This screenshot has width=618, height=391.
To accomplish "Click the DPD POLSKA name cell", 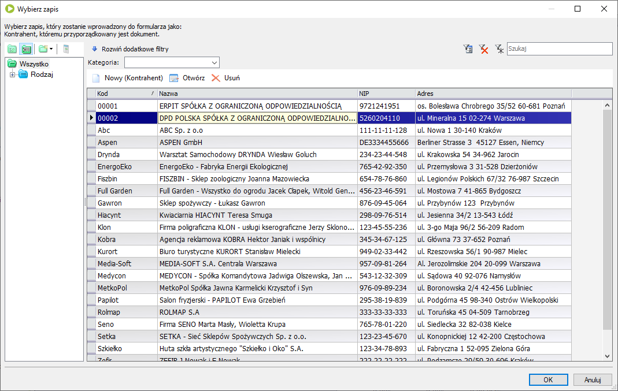I will click(x=257, y=118).
